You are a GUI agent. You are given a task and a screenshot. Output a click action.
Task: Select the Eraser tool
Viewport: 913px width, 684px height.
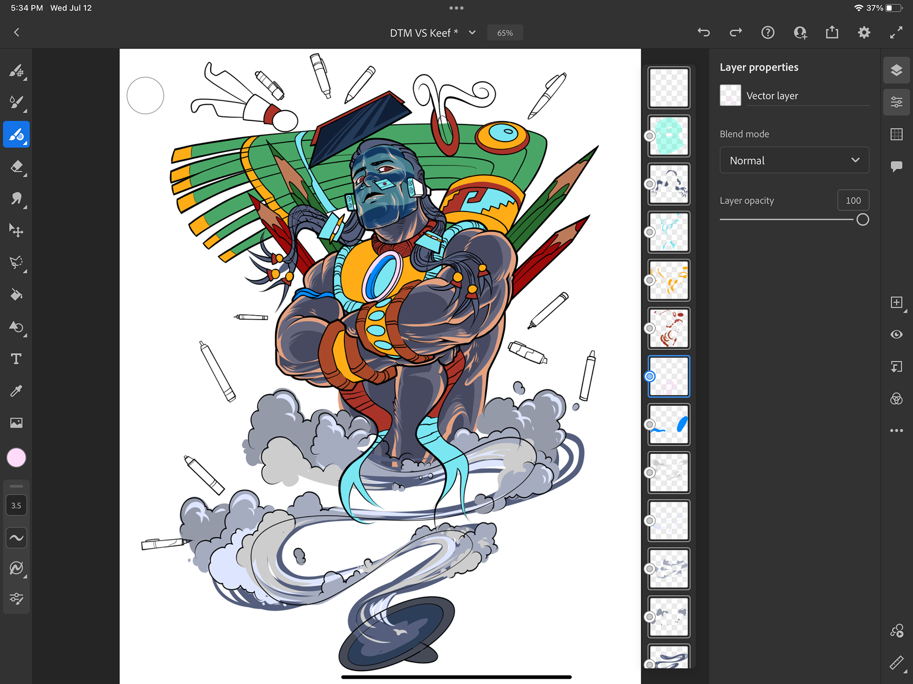coord(16,166)
